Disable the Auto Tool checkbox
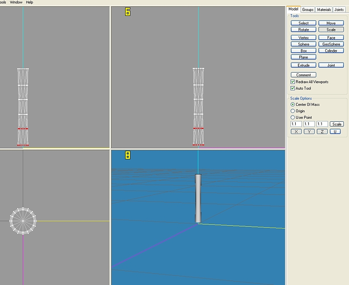349x285 pixels. click(x=293, y=88)
